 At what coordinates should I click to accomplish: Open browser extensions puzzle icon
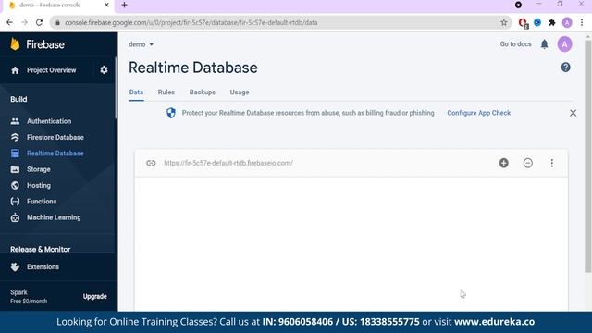tap(551, 22)
